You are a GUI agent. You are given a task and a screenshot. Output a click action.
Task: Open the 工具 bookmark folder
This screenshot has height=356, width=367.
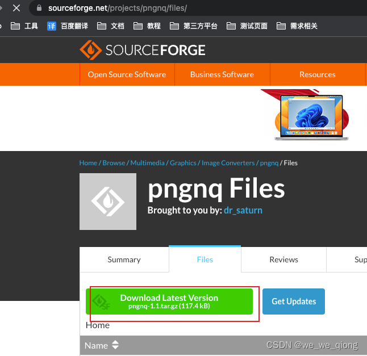click(x=24, y=26)
